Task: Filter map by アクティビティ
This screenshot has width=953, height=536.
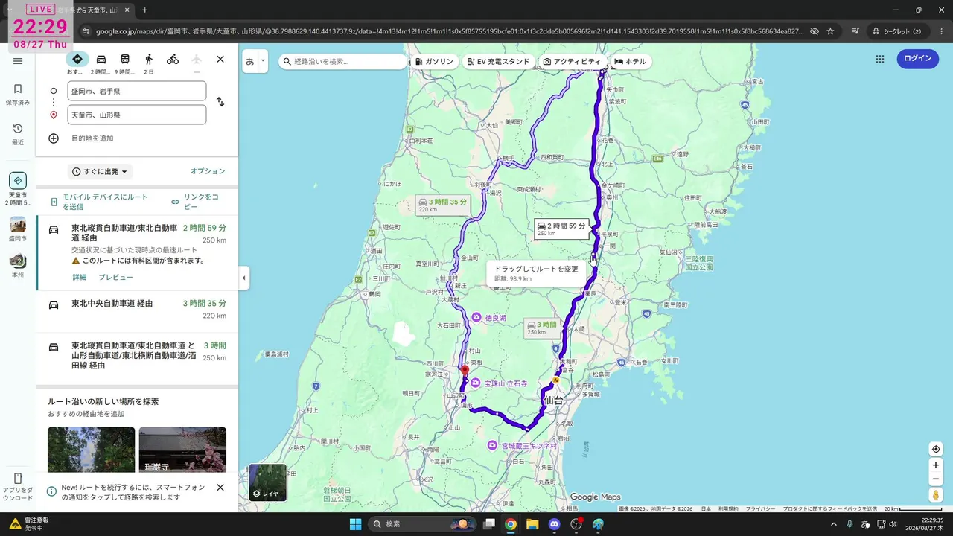Action: 572,61
